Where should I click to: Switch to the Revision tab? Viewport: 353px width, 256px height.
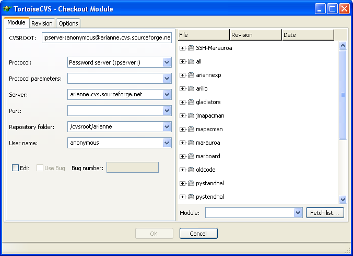click(x=42, y=23)
